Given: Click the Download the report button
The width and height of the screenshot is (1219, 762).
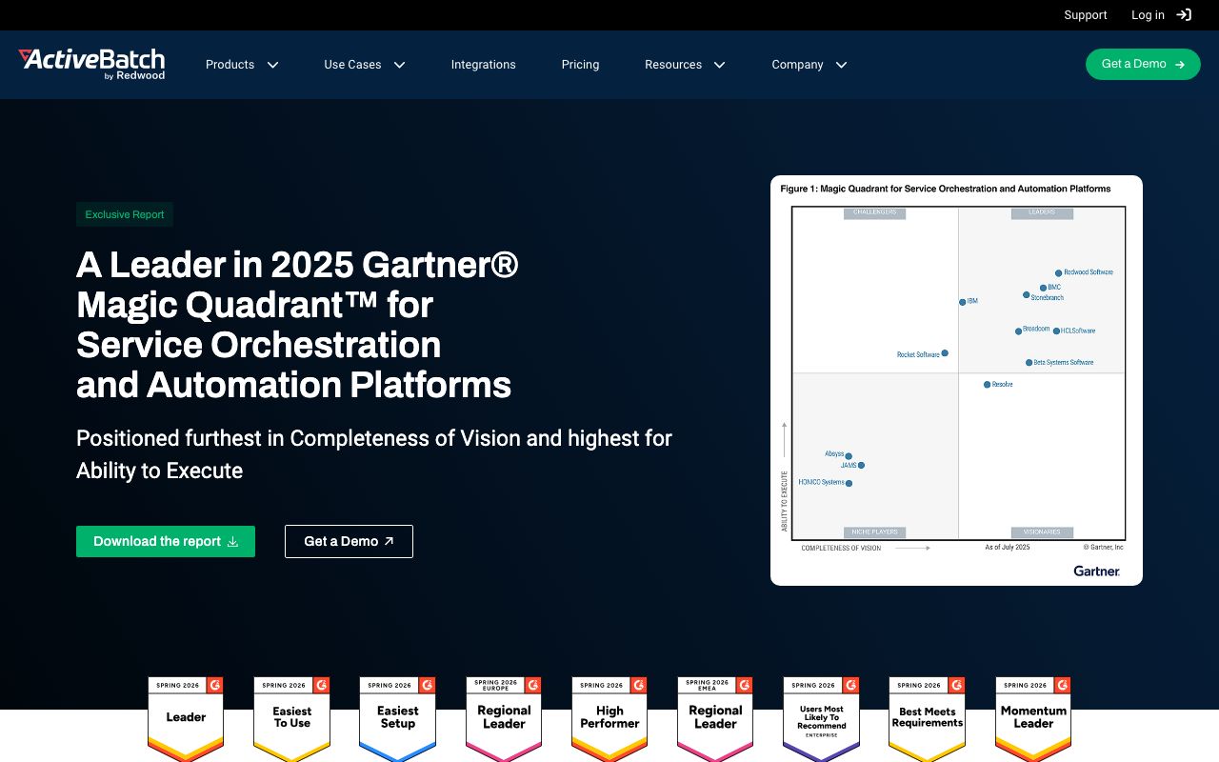Looking at the screenshot, I should (166, 541).
